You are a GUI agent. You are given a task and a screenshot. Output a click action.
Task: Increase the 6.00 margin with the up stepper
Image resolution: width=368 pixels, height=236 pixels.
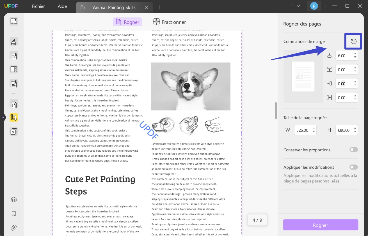[355, 54]
